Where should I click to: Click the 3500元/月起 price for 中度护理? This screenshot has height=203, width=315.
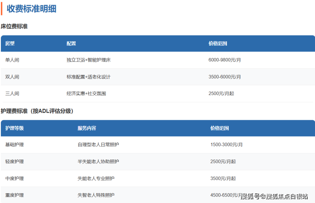point(223,178)
